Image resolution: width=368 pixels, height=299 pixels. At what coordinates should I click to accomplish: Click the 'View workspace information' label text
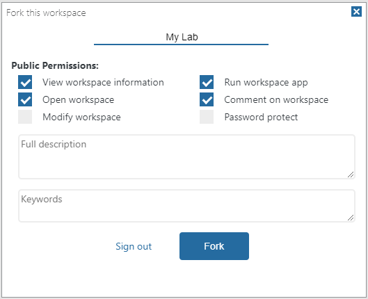pos(103,82)
